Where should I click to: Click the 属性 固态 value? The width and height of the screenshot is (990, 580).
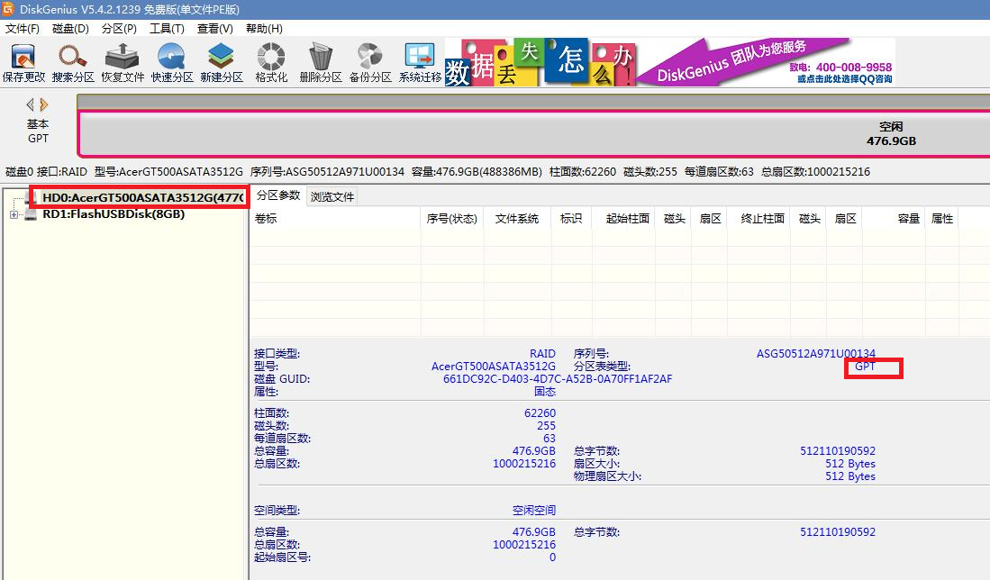tap(545, 391)
